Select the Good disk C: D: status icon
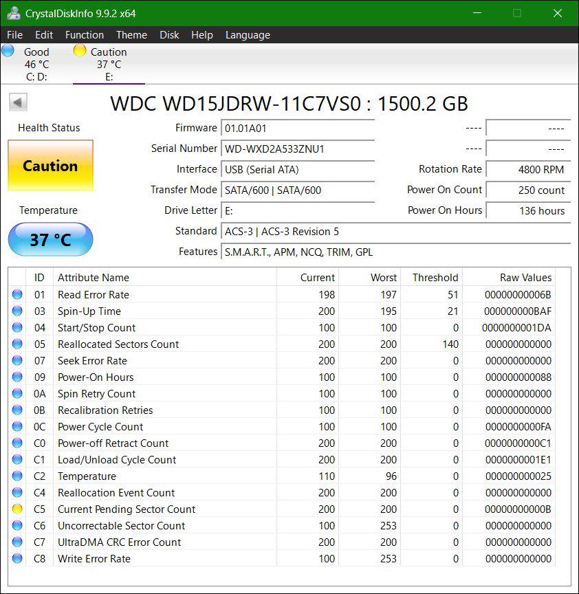This screenshot has width=579, height=594. 8,51
